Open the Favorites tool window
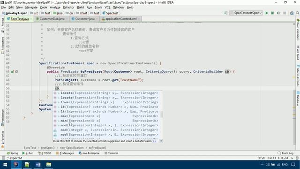This screenshot has width=300, height=169. 2,139
